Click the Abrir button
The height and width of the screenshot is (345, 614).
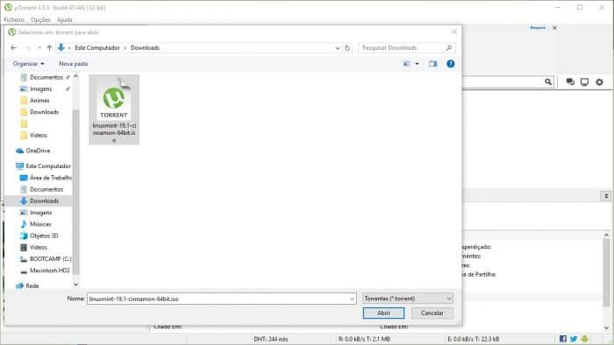pos(384,313)
